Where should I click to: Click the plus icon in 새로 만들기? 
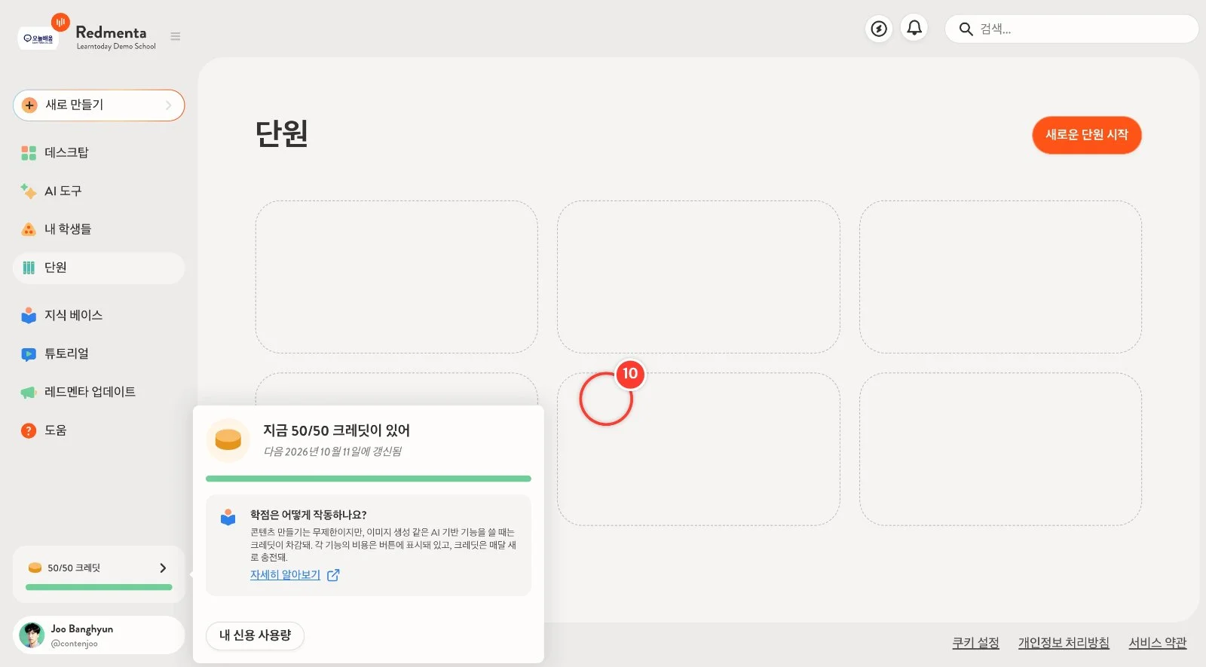pos(29,106)
